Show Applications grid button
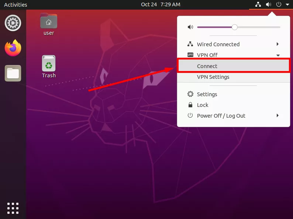 [x=13, y=208]
